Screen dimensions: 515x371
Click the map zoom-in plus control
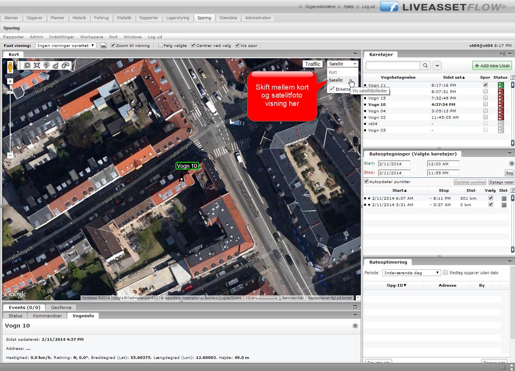pyautogui.click(x=10, y=81)
